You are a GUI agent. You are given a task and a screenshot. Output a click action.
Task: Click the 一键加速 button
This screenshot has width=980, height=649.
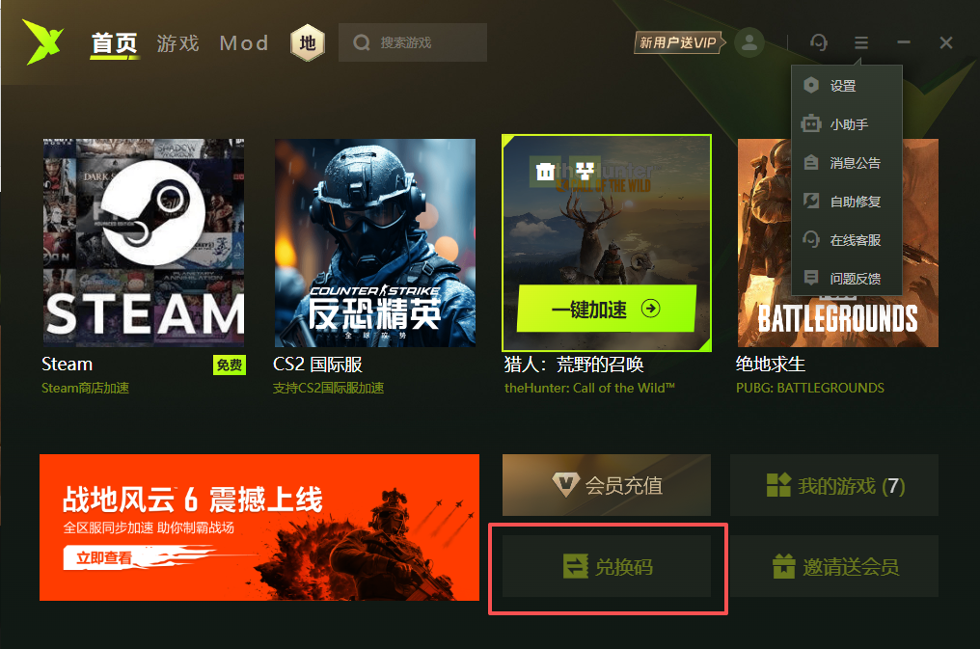(x=607, y=309)
